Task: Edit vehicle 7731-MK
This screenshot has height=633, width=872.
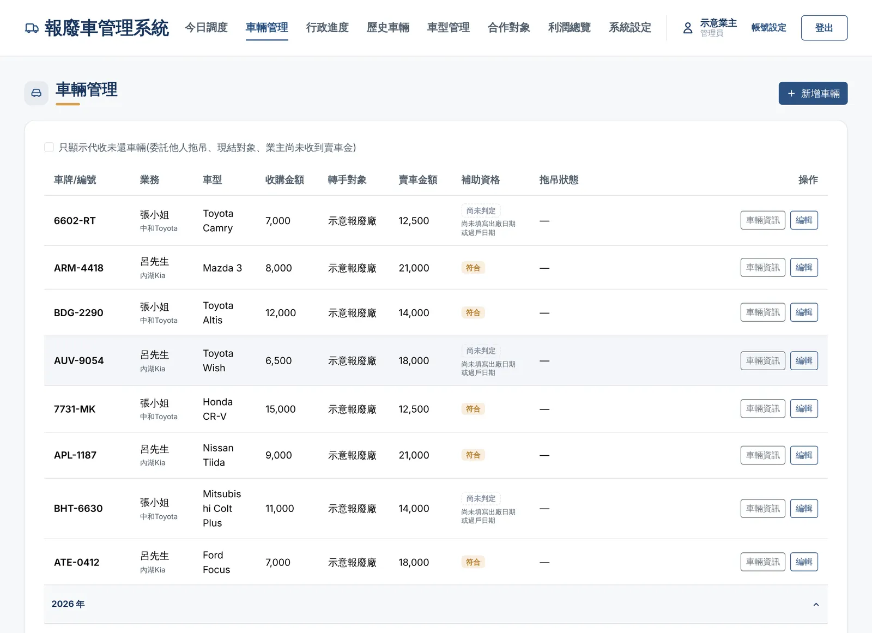Action: (x=804, y=409)
